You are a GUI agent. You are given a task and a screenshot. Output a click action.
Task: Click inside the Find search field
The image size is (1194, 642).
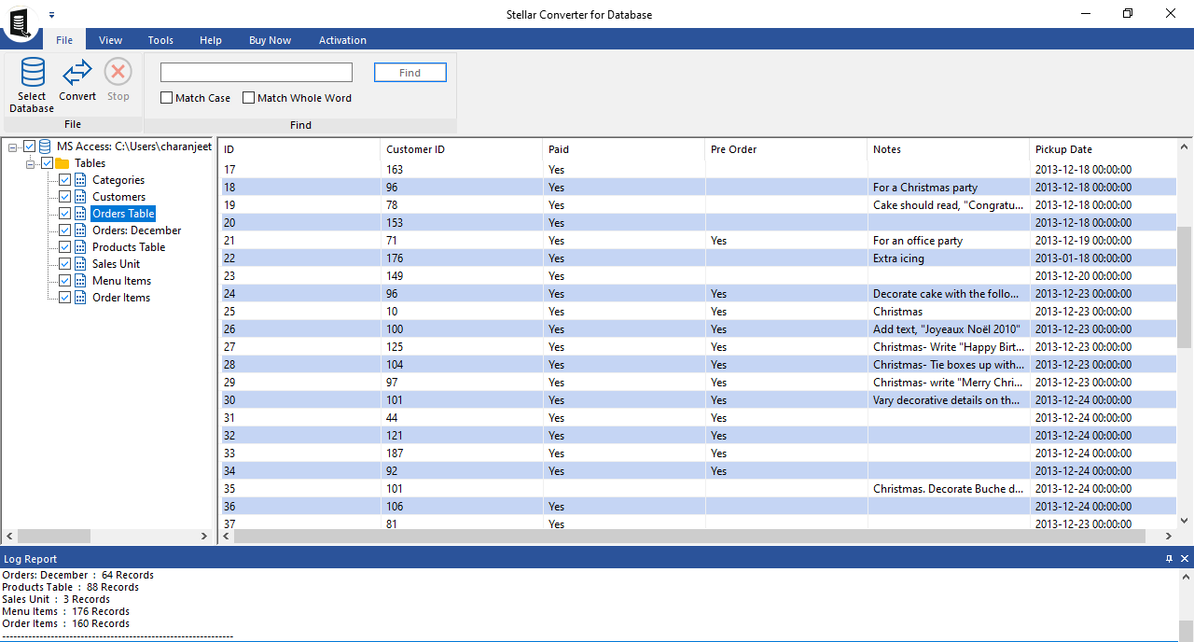257,73
